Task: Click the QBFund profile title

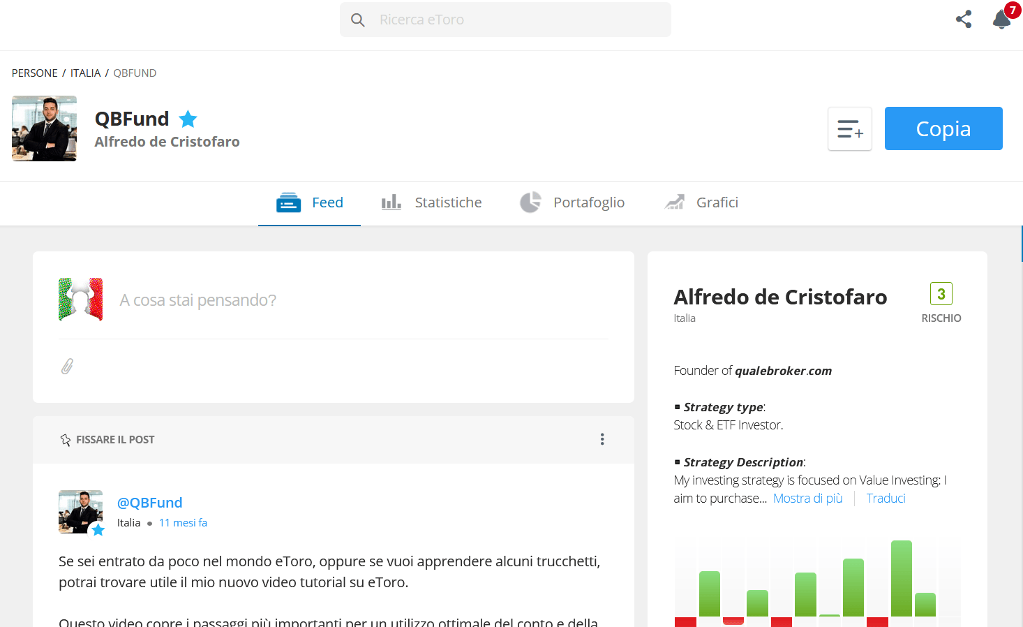Action: pos(132,119)
